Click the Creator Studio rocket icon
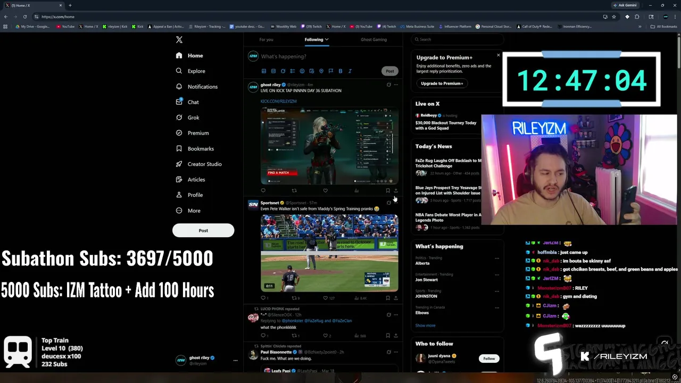The width and height of the screenshot is (681, 383). pos(179,164)
